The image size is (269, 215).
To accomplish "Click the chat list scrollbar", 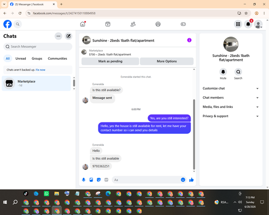I will point(74,83).
